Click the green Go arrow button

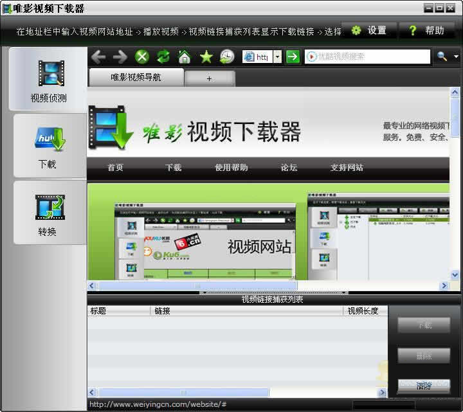[293, 57]
